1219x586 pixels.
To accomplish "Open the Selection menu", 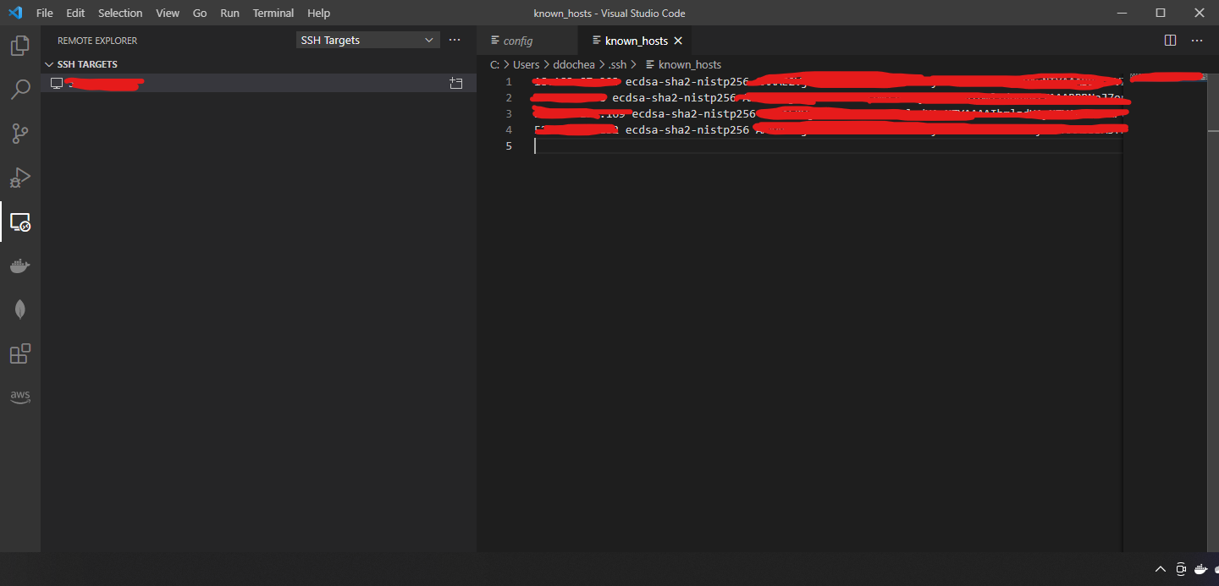I will pyautogui.click(x=120, y=13).
